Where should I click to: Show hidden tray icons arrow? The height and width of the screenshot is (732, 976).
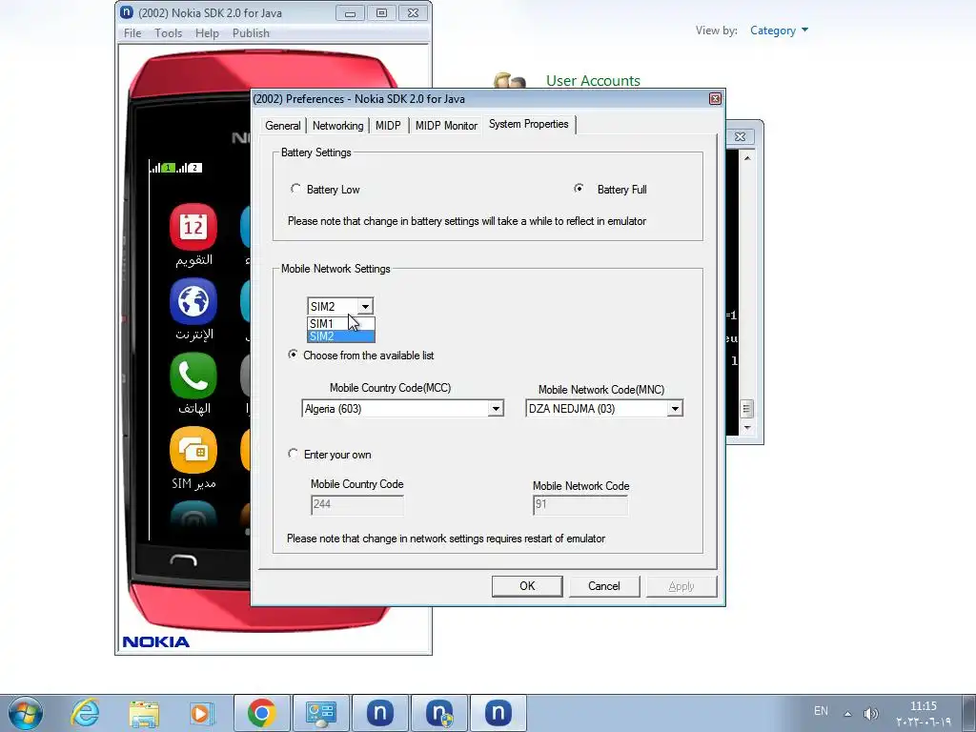847,713
